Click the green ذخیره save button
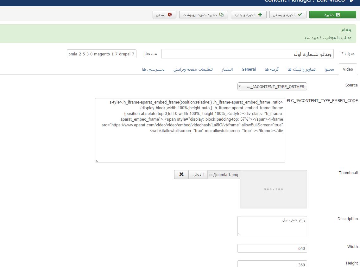Image resolution: width=360 pixels, height=267 pixels. [x=332, y=15]
